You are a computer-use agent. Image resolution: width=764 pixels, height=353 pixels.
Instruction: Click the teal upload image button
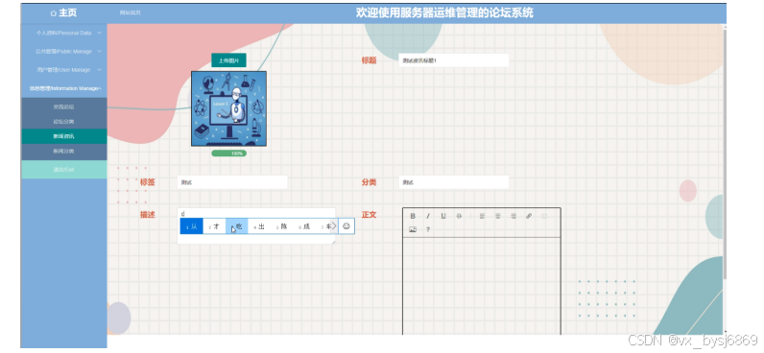click(228, 60)
